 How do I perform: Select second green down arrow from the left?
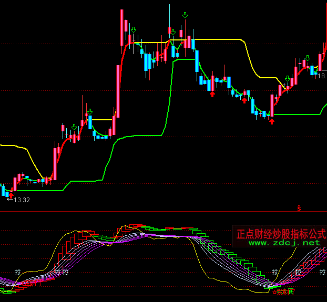90,111
